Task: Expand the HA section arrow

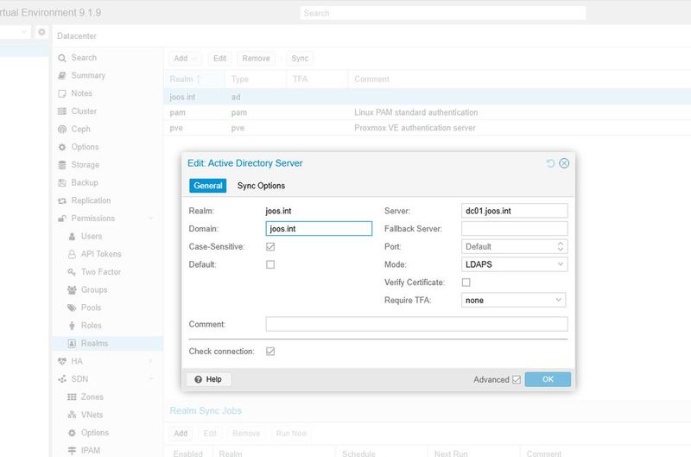Action: (x=151, y=361)
